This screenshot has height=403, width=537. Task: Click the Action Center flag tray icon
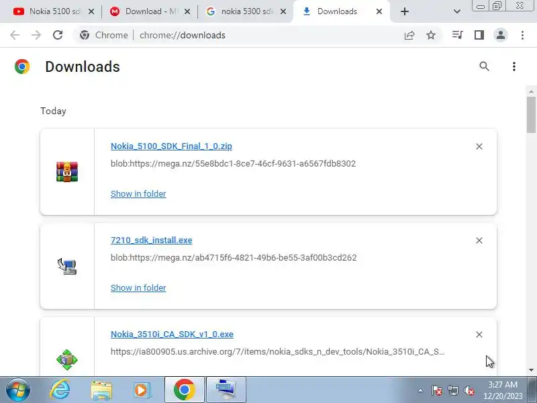click(436, 390)
